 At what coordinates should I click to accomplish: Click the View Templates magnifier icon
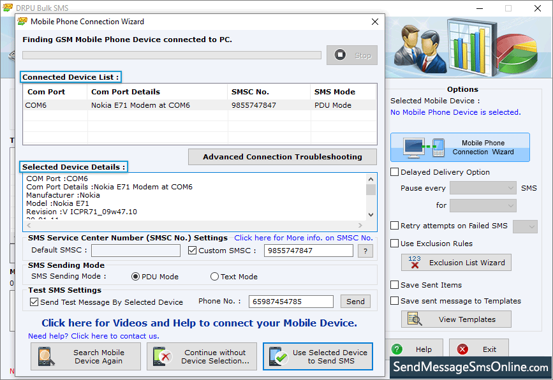pos(415,319)
